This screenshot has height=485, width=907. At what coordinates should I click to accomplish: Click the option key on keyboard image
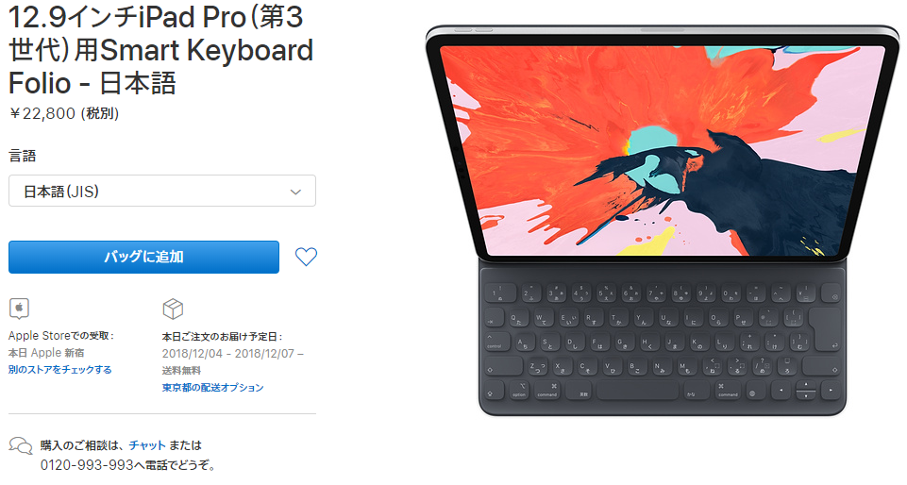click(x=519, y=391)
